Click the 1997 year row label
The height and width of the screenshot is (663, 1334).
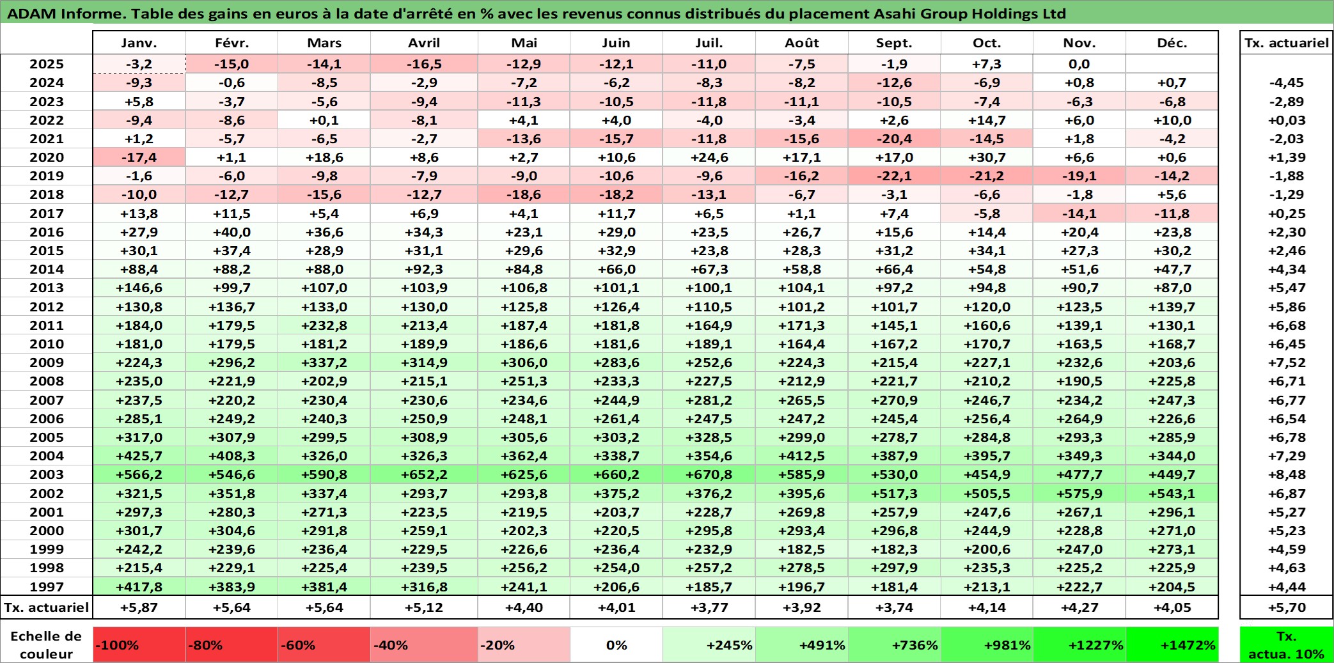point(47,586)
